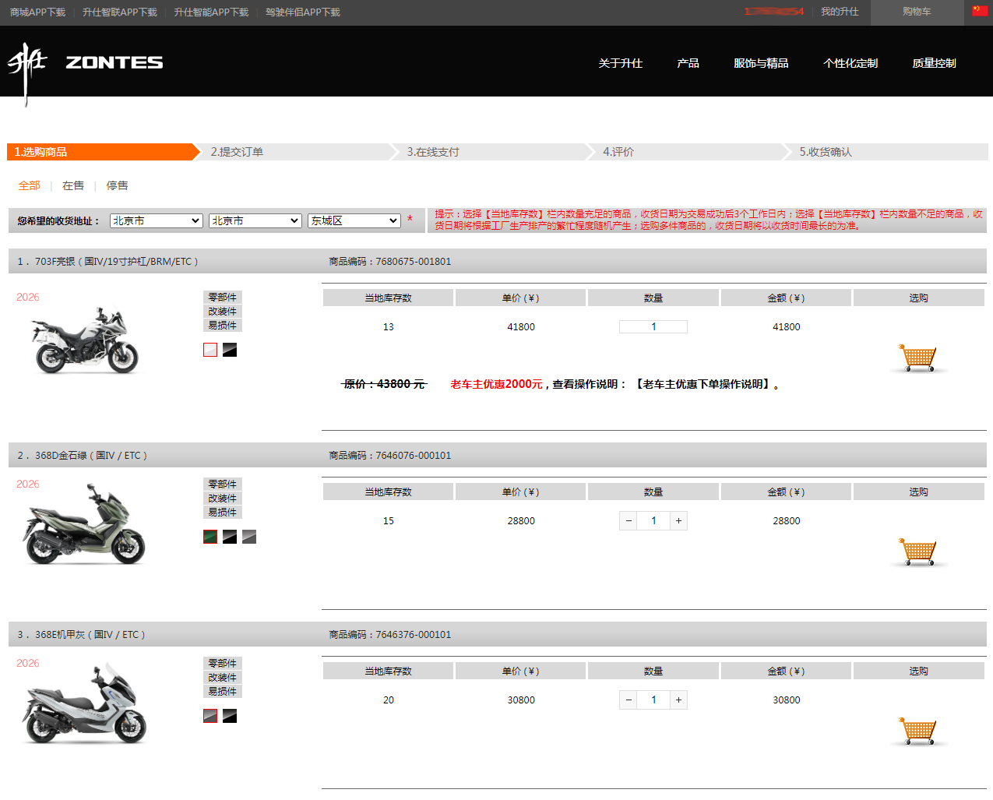Expand the 东城区 district dropdown
The image size is (993, 800).
coord(354,221)
